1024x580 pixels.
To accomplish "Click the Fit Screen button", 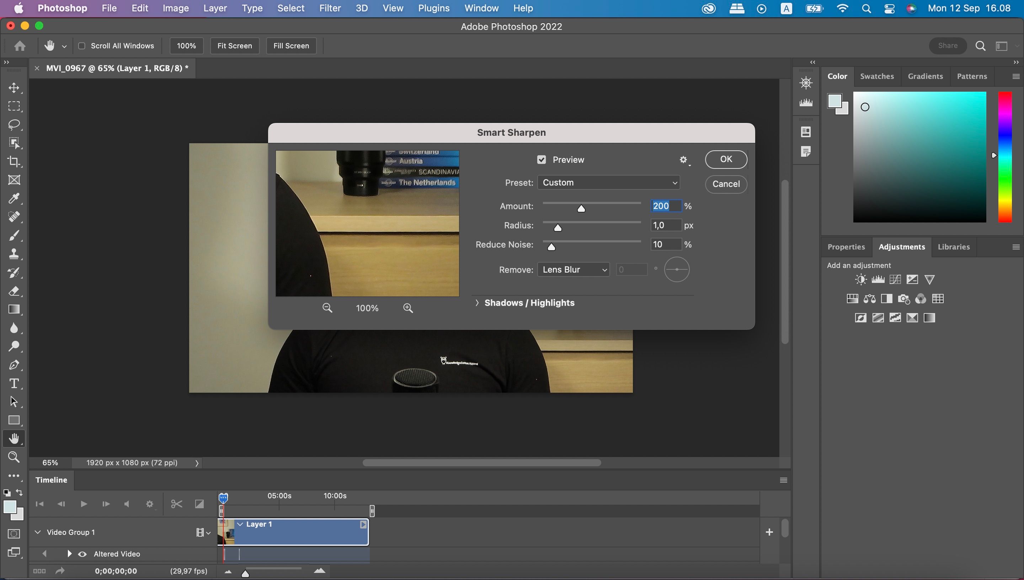I will tap(234, 46).
